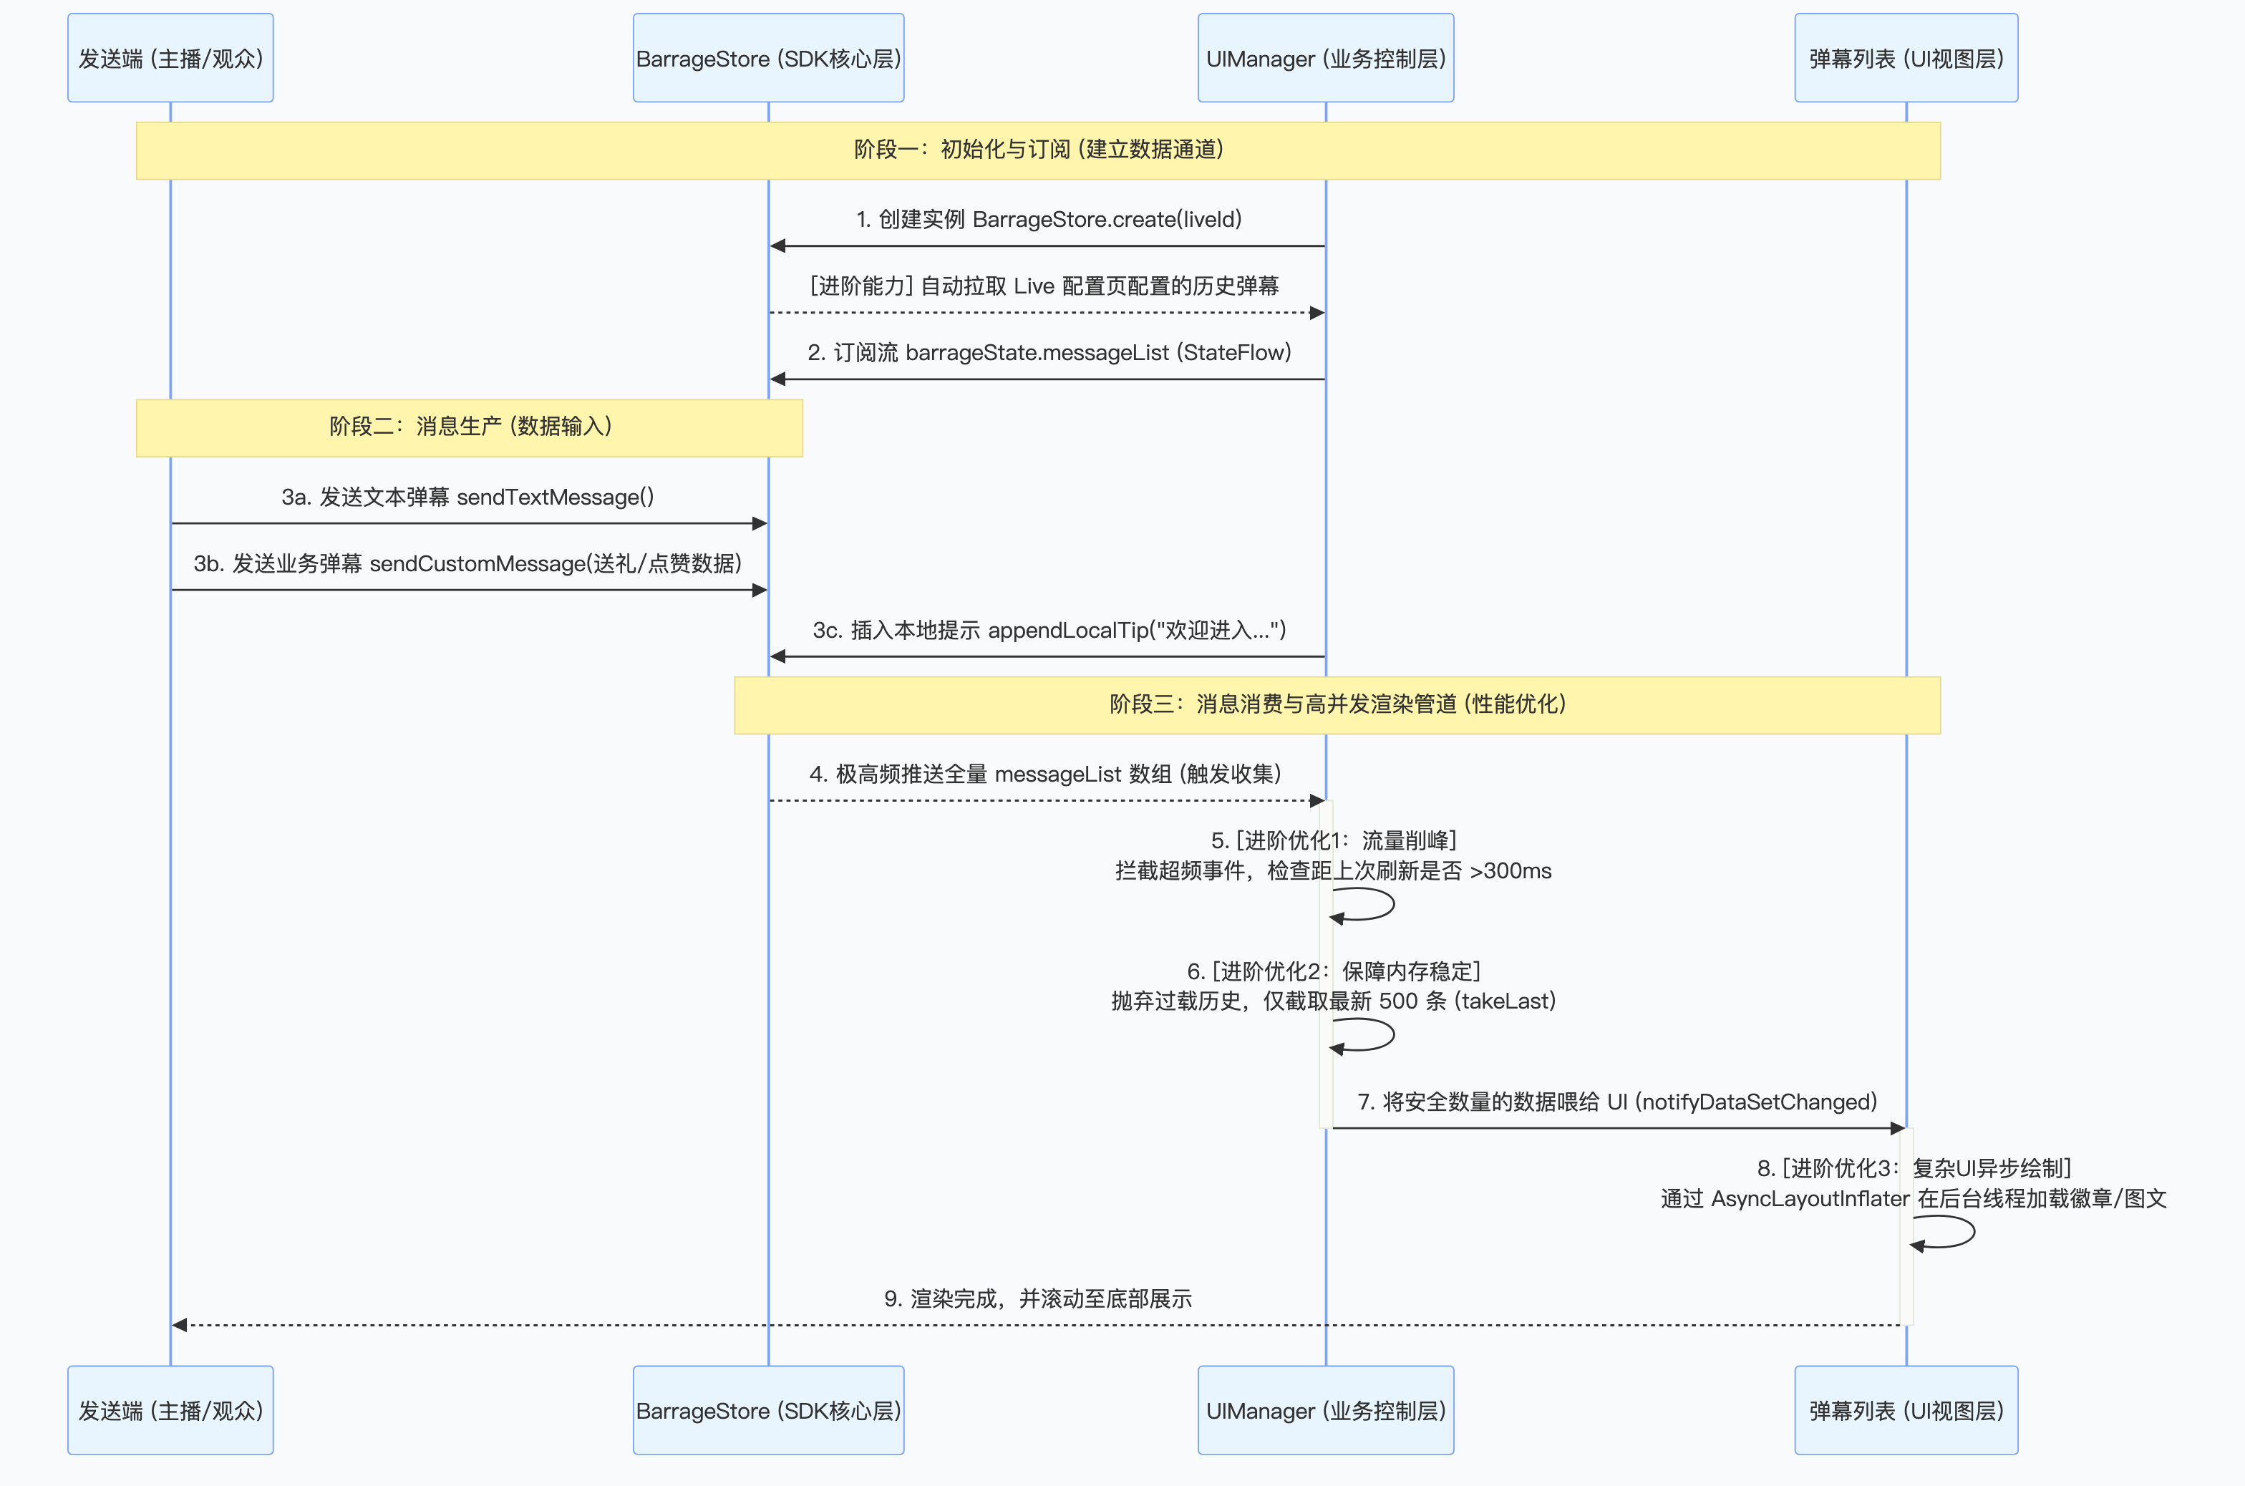The width and height of the screenshot is (2245, 1486).
Task: Select the top BarrageStore (SDK核心层) box
Action: click(769, 58)
